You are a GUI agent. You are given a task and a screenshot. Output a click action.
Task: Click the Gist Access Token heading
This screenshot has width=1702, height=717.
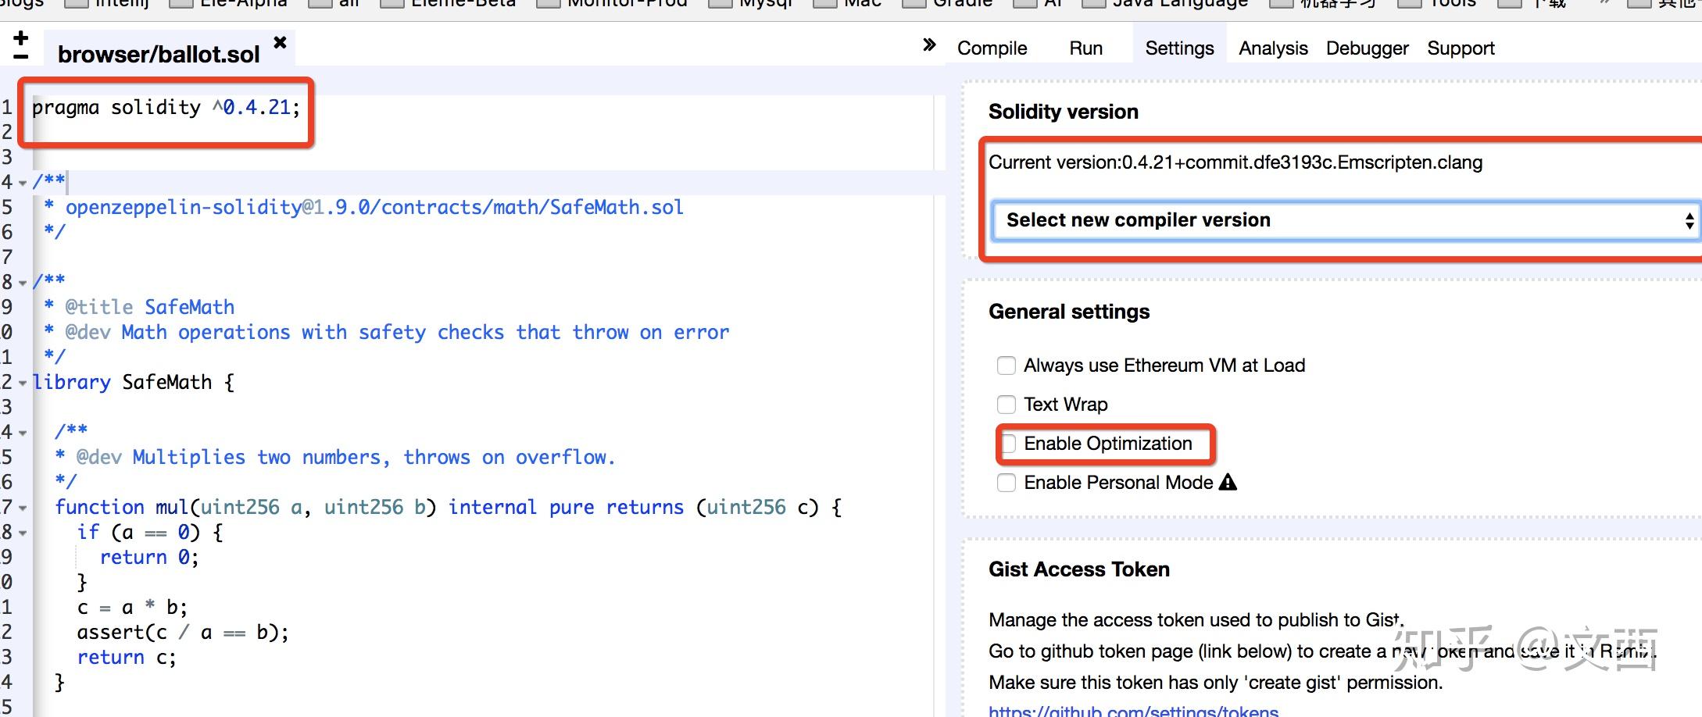1079,569
